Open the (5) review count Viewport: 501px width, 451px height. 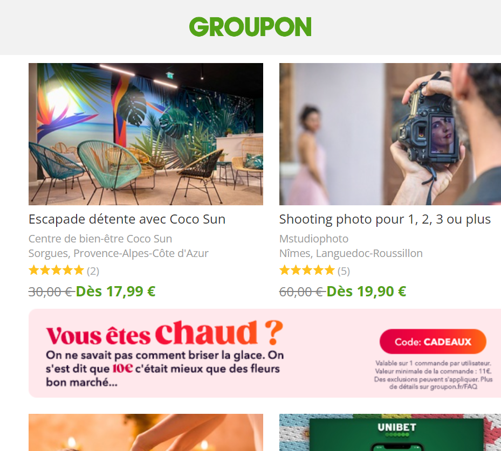(x=344, y=271)
